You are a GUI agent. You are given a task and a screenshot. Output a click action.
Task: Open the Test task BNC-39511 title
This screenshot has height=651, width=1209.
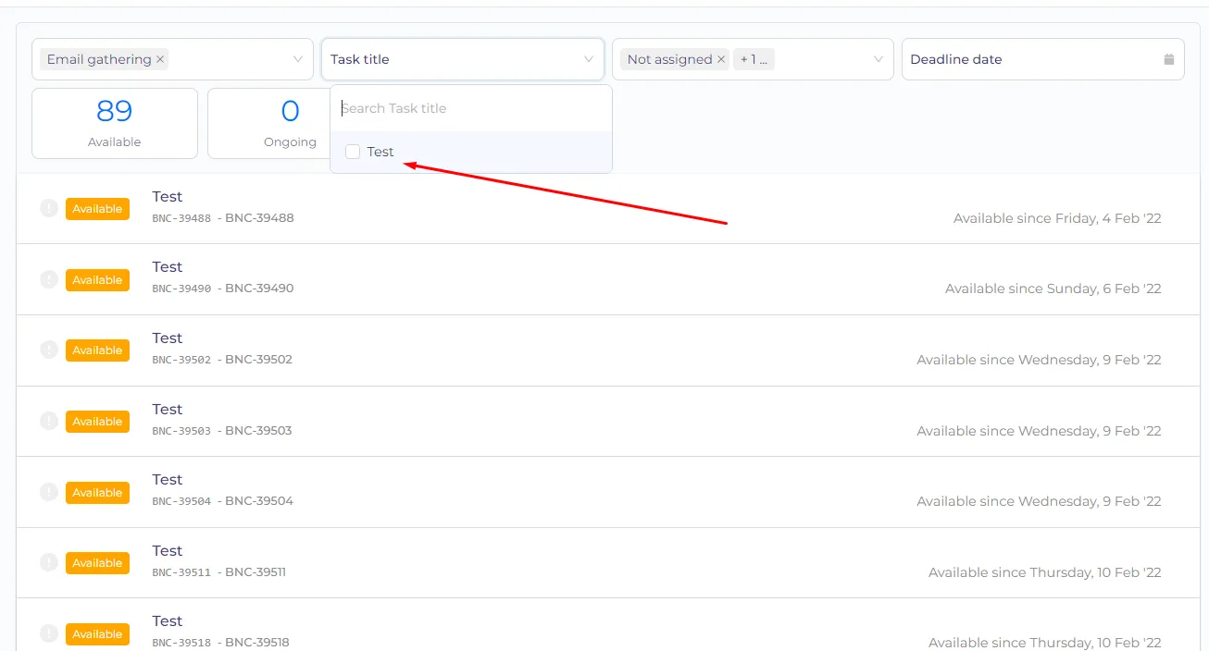click(x=168, y=550)
